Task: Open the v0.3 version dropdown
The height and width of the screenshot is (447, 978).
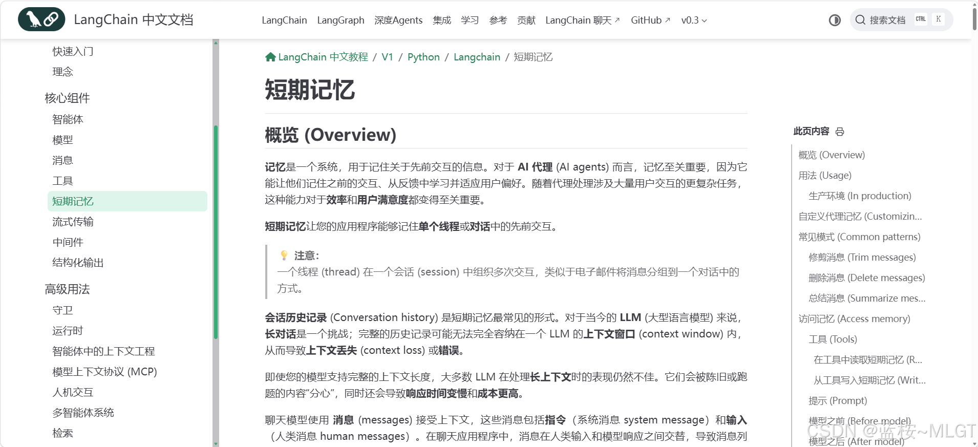Action: click(694, 20)
